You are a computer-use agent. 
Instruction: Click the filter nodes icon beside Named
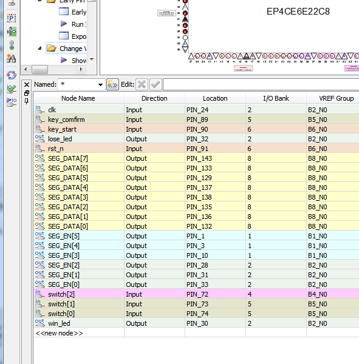[112, 84]
